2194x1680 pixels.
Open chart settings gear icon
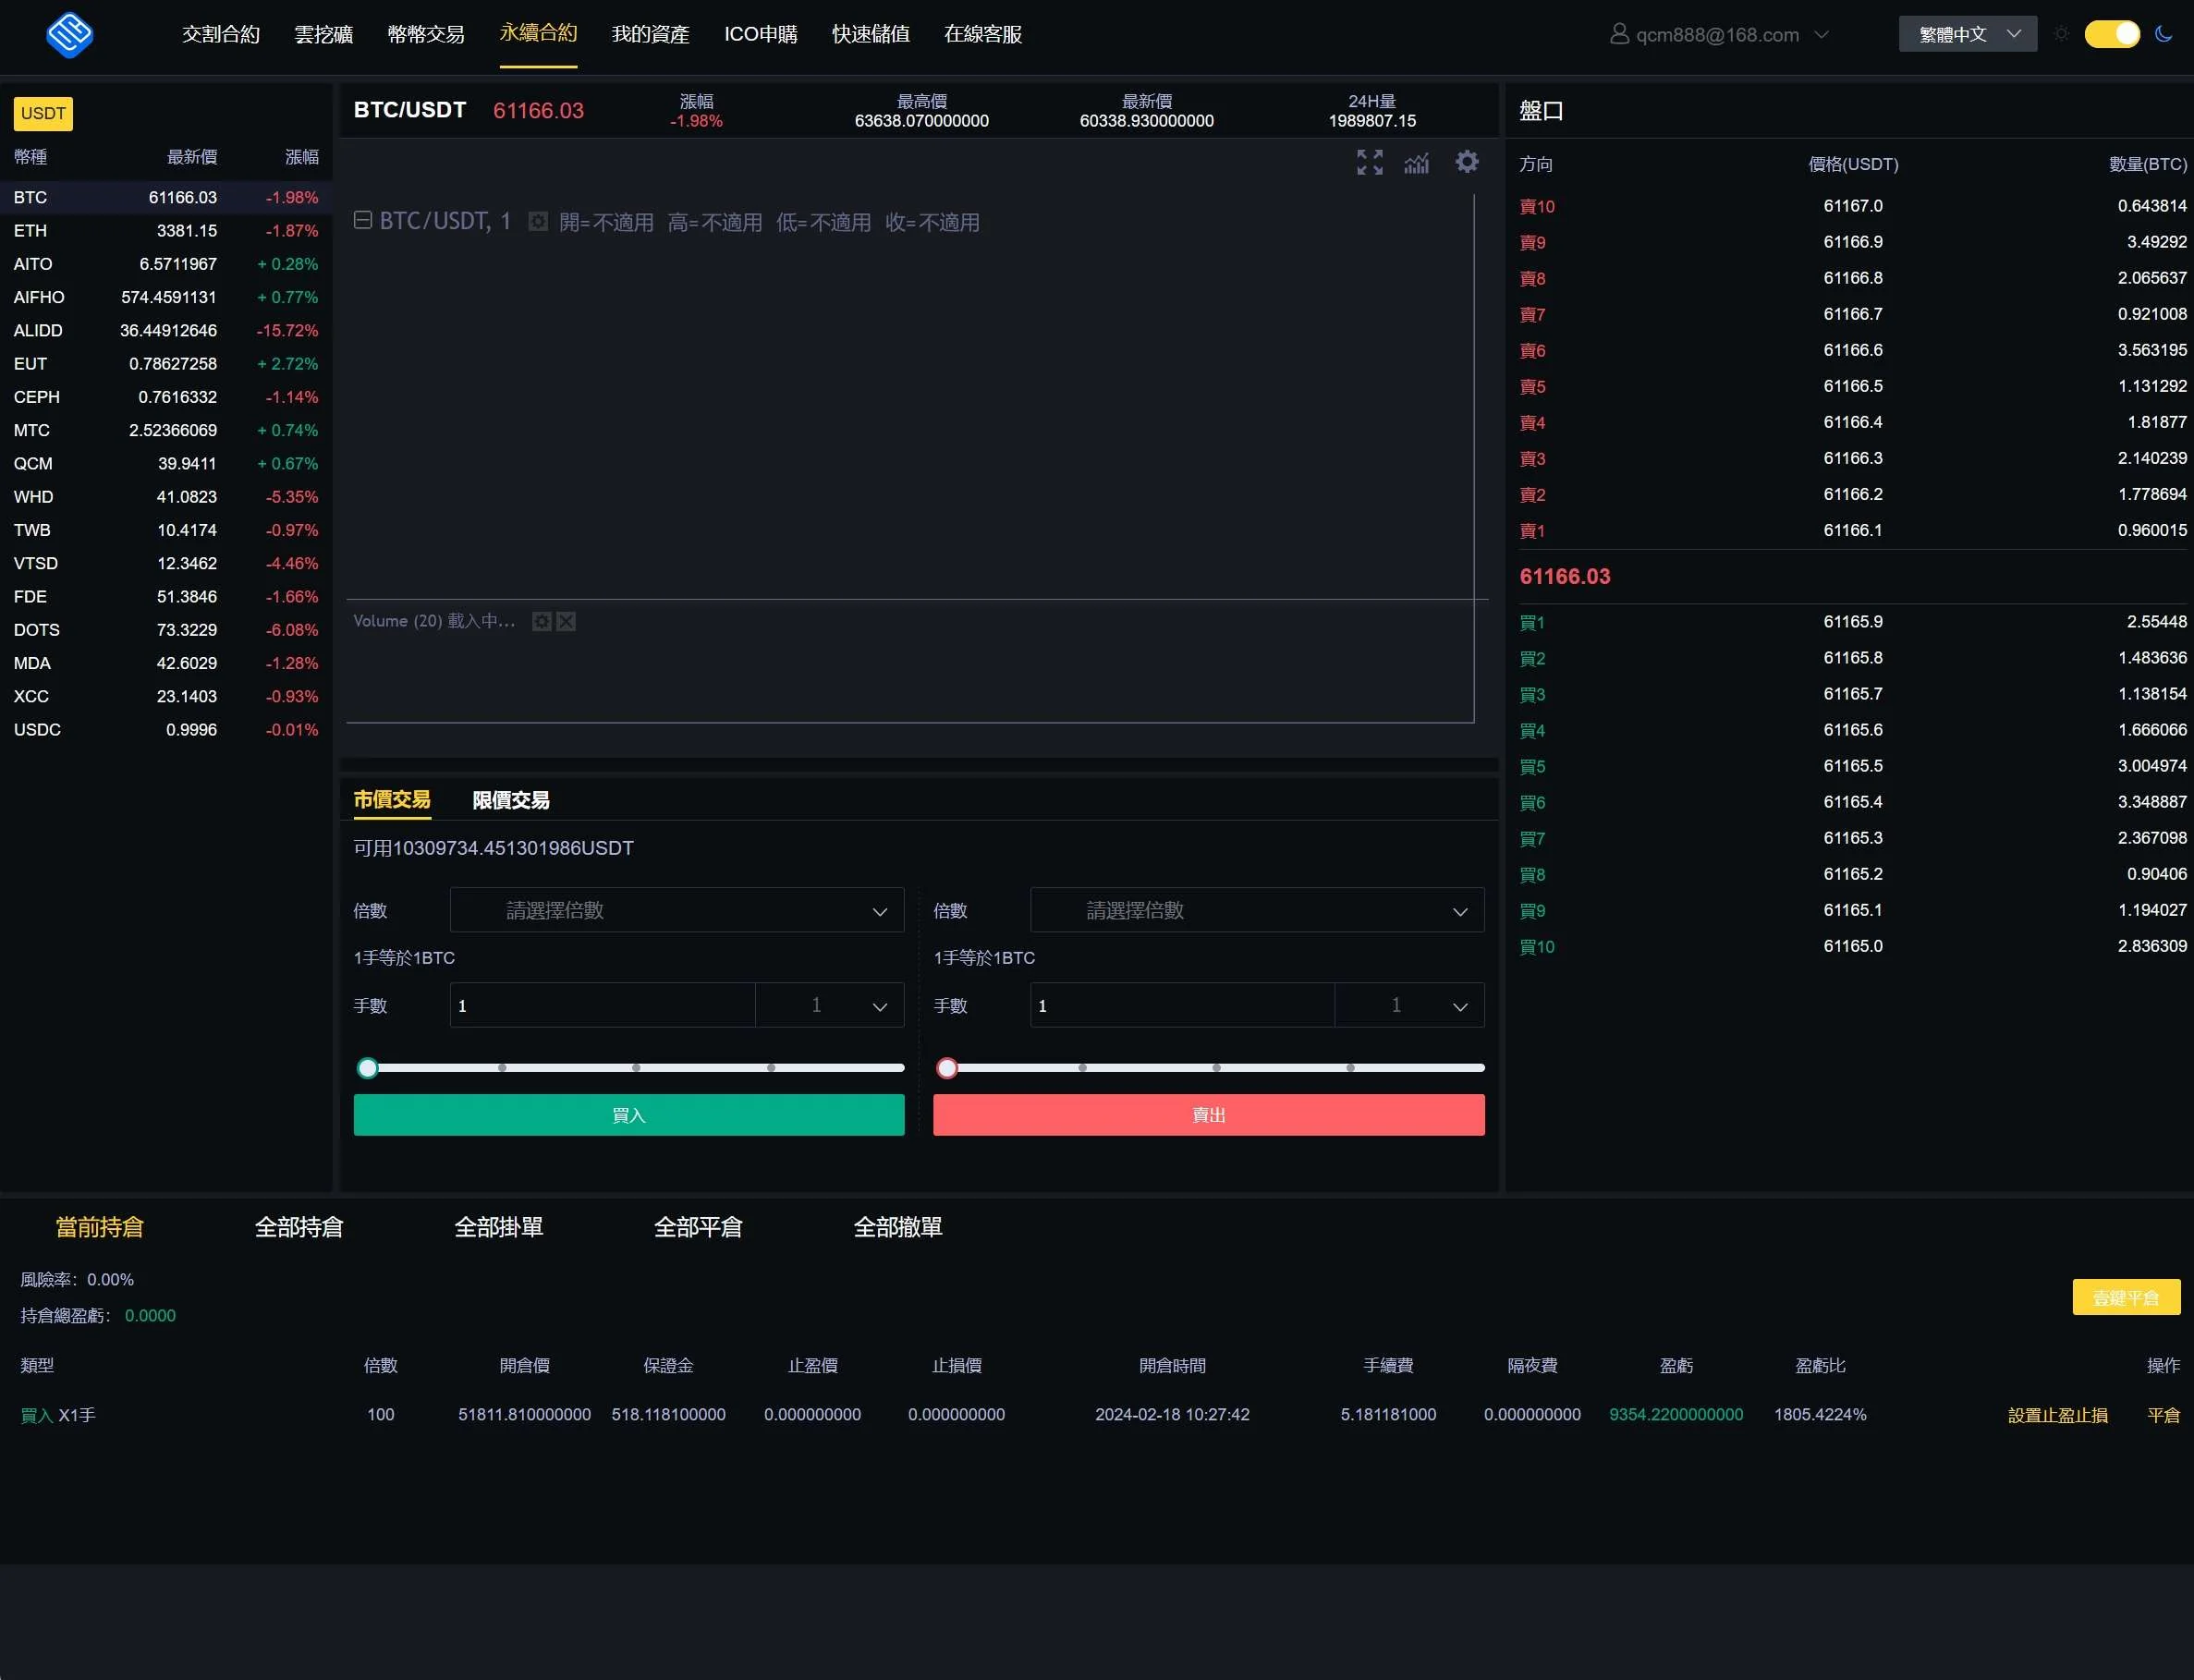click(1466, 162)
